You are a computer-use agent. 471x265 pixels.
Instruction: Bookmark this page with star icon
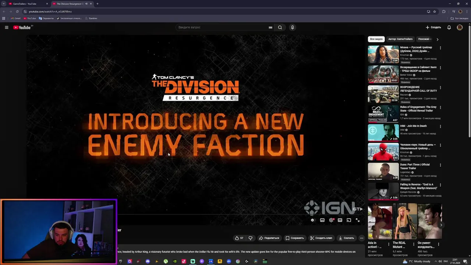pos(435,11)
